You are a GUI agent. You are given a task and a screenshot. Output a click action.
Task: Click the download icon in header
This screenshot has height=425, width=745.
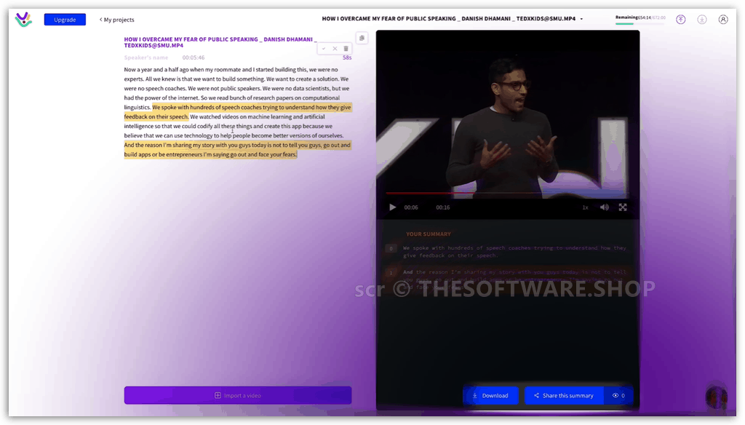click(x=702, y=20)
